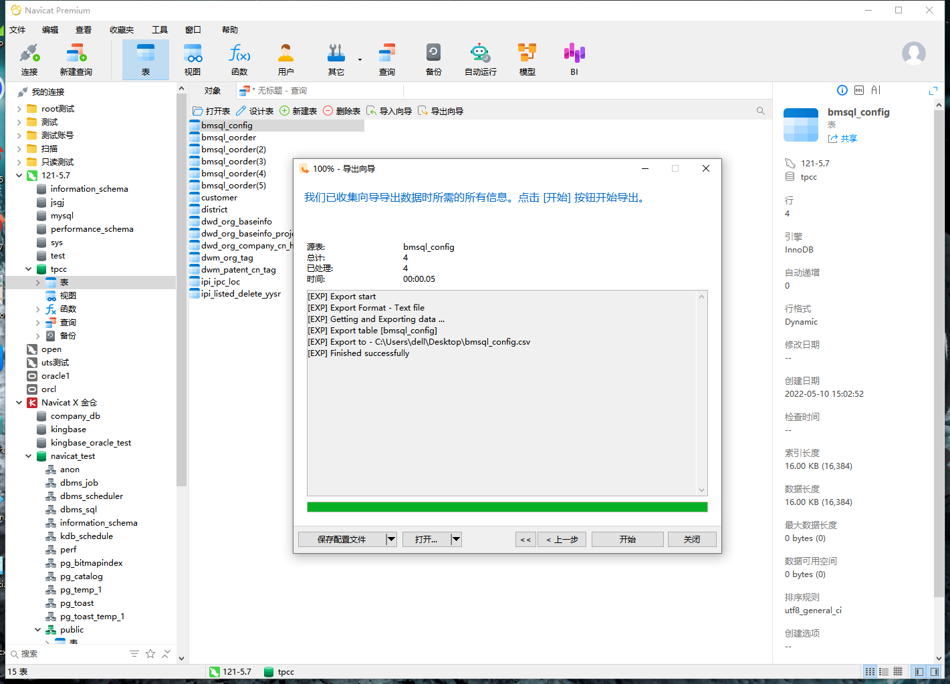Image resolution: width=950 pixels, height=684 pixels.
Task: Open the 工具 menu
Action: (x=160, y=29)
